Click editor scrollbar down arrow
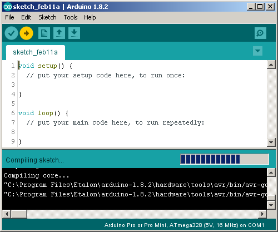The image size is (278, 232). tap(271, 142)
